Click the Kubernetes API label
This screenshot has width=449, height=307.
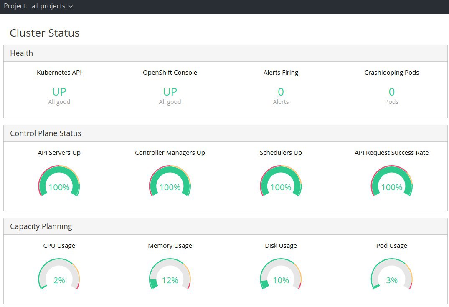coord(59,73)
